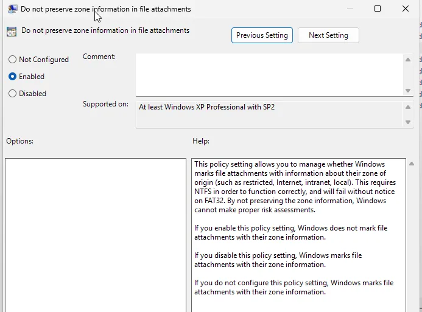This screenshot has height=312, width=422.
Task: Maximize the policy setting window
Action: (x=378, y=9)
